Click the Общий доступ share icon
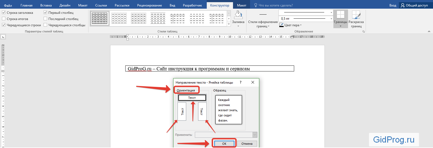433x148 pixels. point(403,5)
